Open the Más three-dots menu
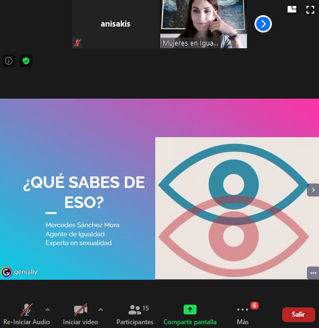319x328 pixels. [243, 310]
